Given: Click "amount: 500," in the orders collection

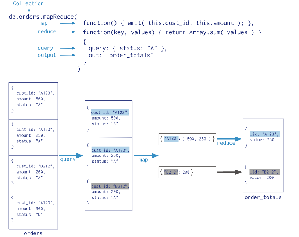Looking at the screenshot, I should tap(31, 99).
